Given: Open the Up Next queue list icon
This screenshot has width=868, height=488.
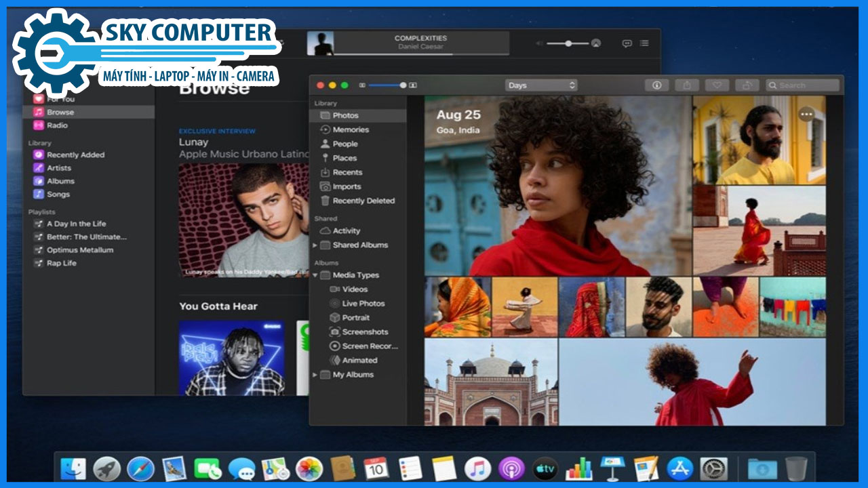Looking at the screenshot, I should click(x=644, y=43).
